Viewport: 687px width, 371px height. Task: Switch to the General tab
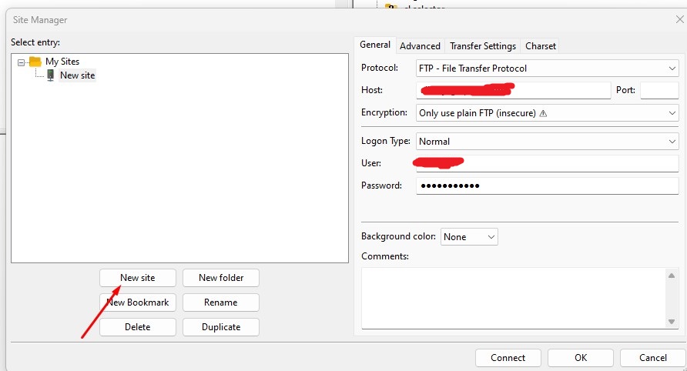[x=375, y=45]
